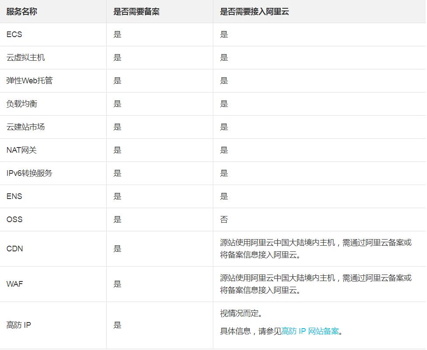Select the 高防 IP row label
427x350 pixels.
18,324
